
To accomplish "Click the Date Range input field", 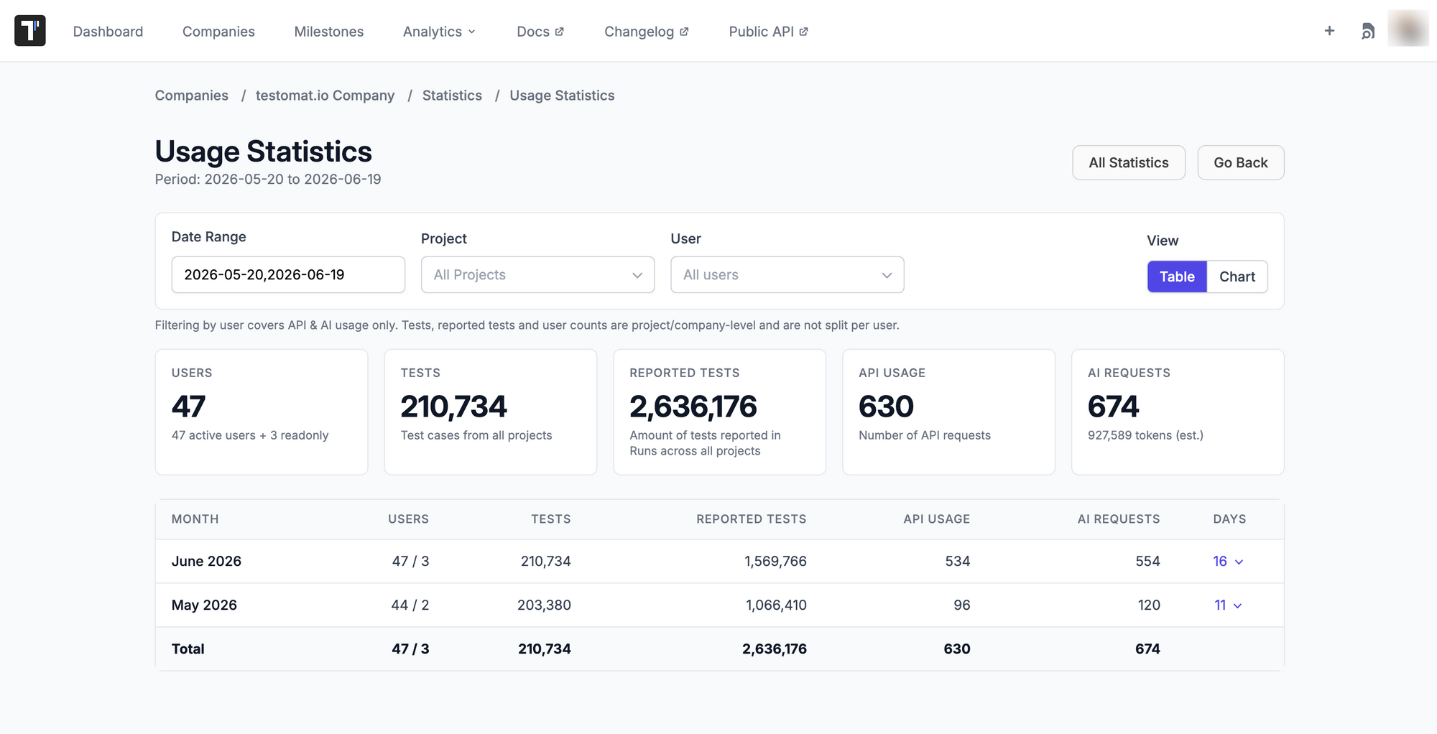I will pyautogui.click(x=288, y=274).
